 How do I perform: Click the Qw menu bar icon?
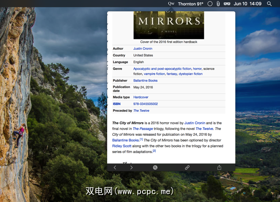click(171, 4)
